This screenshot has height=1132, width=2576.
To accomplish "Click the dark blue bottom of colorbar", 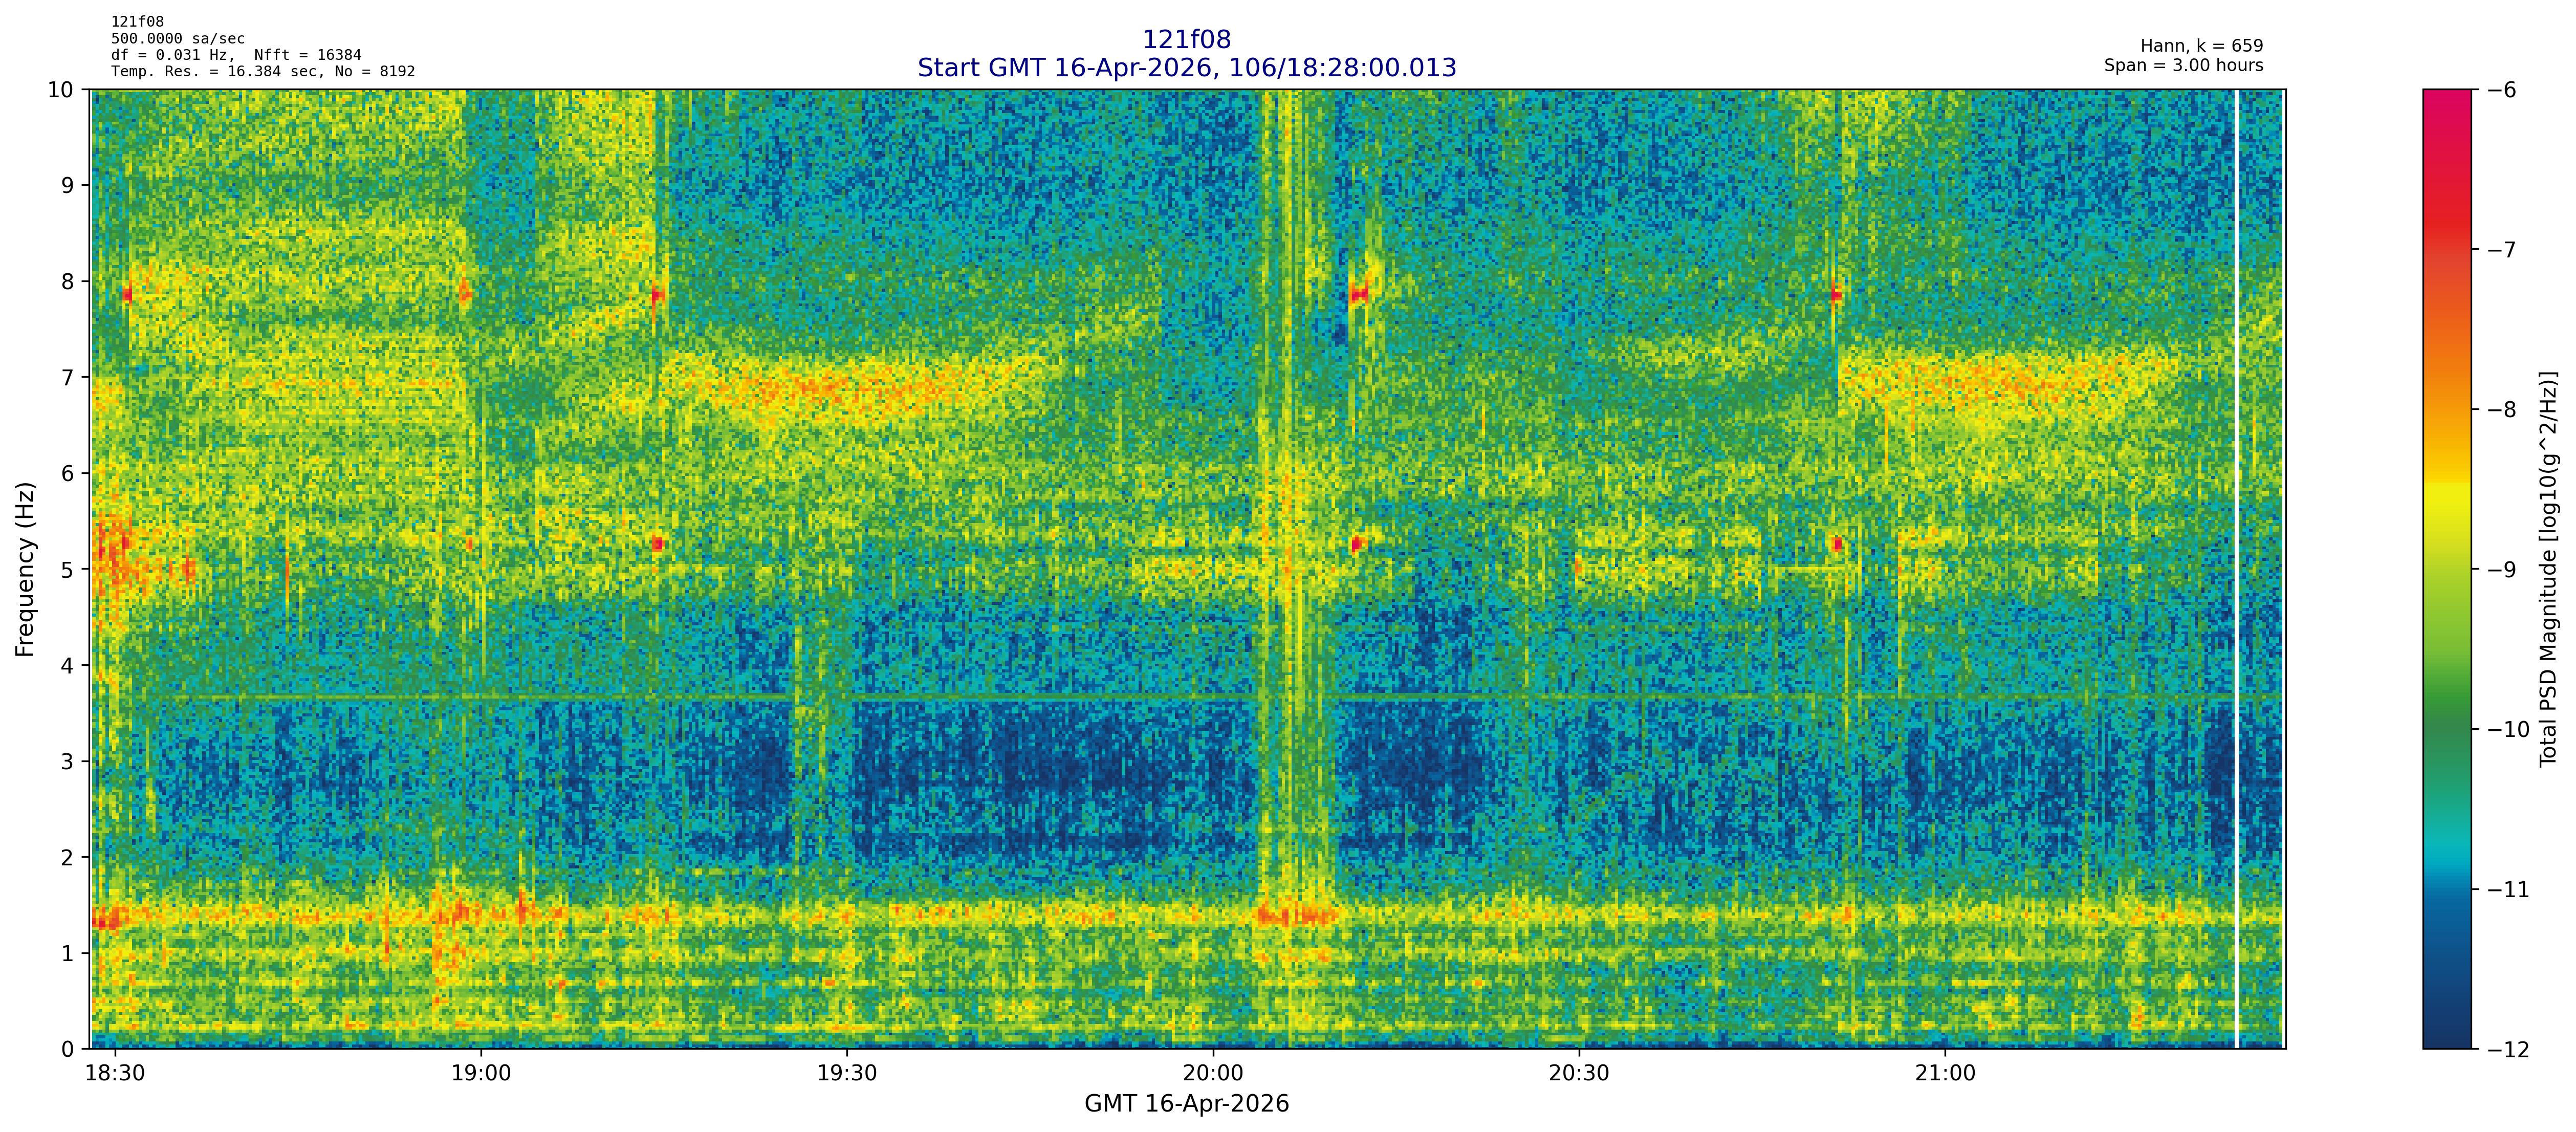I will click(x=2446, y=1035).
